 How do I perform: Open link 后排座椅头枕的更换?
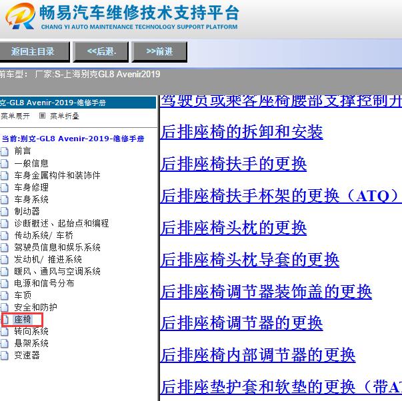(233, 228)
